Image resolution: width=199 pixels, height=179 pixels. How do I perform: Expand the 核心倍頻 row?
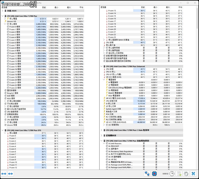coord(5,122)
